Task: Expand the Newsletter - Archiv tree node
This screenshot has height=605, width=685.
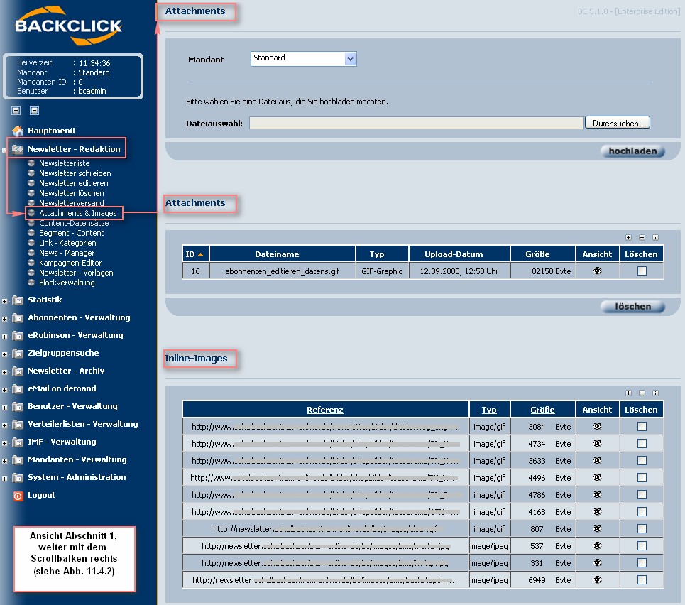Action: tap(4, 372)
